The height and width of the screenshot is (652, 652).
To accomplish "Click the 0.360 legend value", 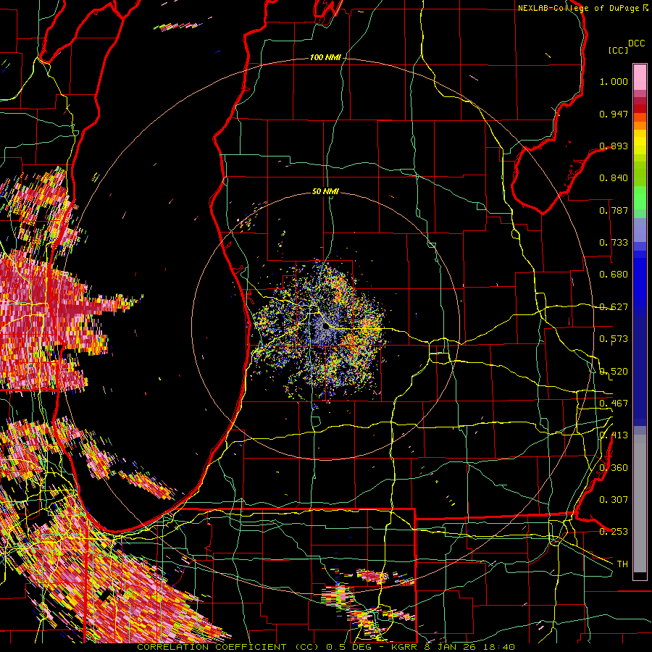I will pos(614,468).
